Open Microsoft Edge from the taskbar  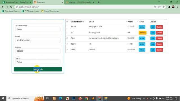coord(61,98)
